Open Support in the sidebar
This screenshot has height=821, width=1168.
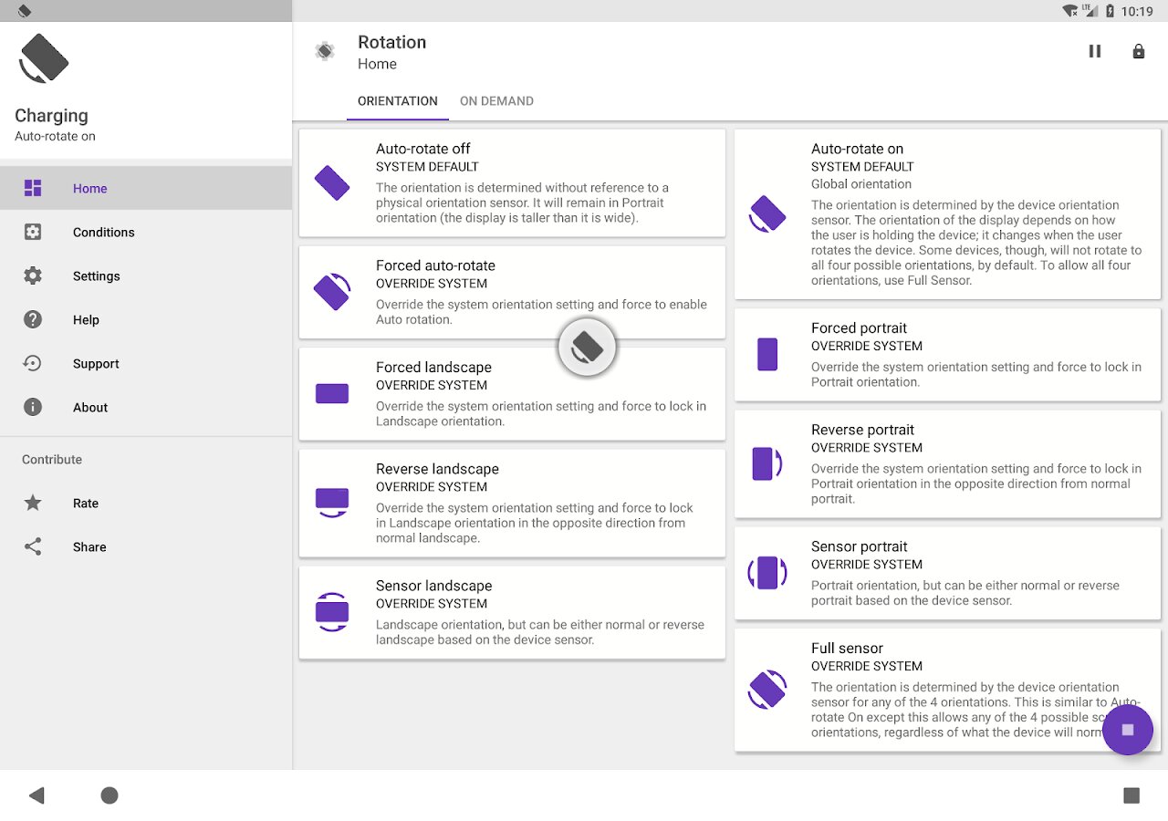(x=96, y=364)
